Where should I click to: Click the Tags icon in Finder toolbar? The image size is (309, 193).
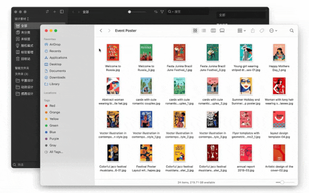coord(262,30)
